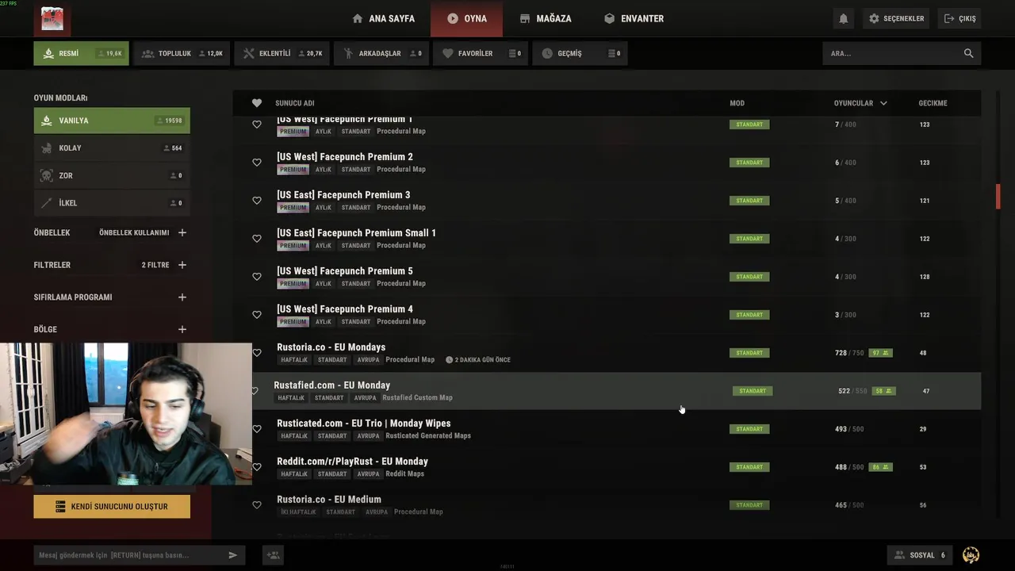
Task: Show Geçmiş servers tab
Action: click(580, 53)
